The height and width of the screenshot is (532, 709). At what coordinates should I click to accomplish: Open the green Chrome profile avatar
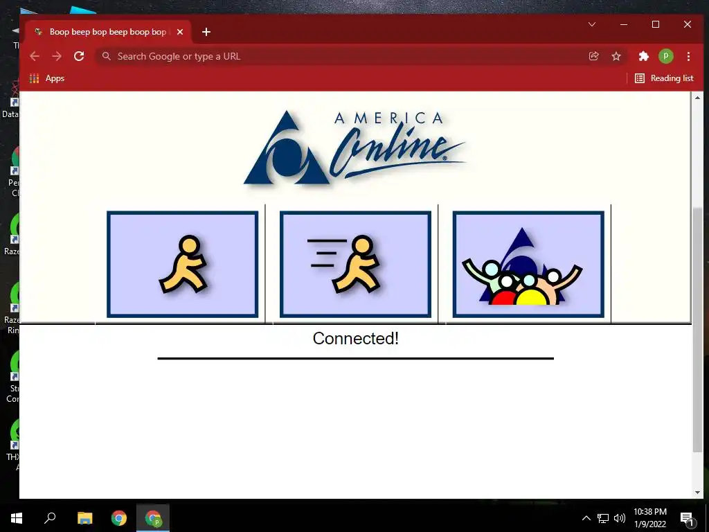coord(665,56)
